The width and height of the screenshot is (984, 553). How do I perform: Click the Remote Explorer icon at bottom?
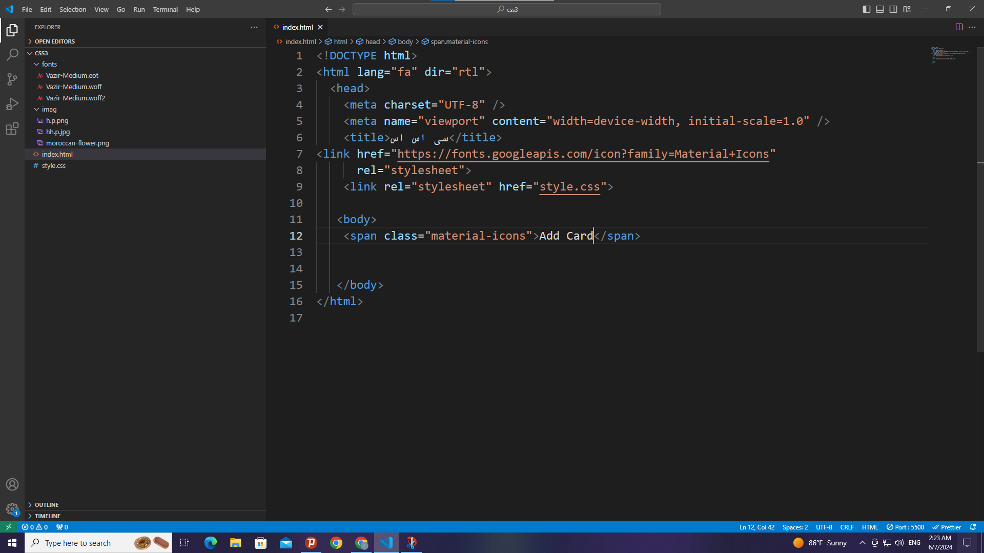(8, 527)
